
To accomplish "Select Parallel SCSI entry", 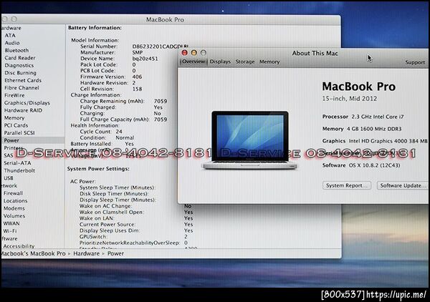I will (x=19, y=133).
